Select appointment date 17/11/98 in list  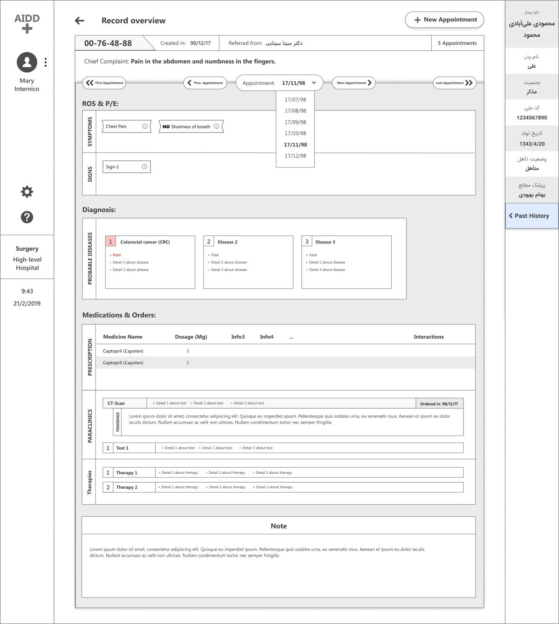[x=295, y=145]
